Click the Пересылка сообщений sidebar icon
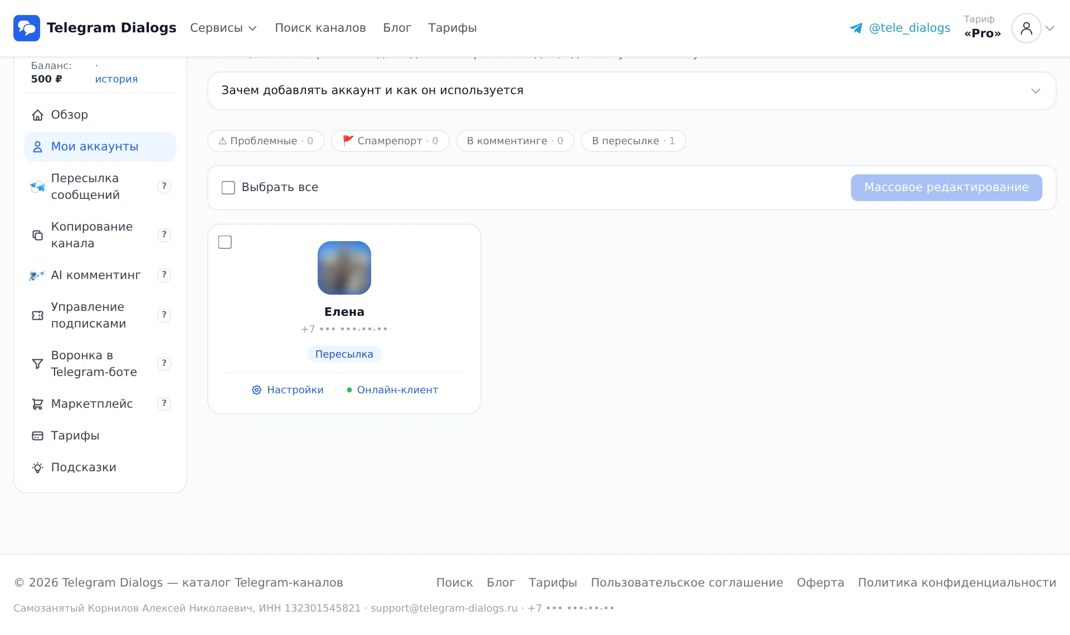This screenshot has width=1070, height=635. [37, 187]
